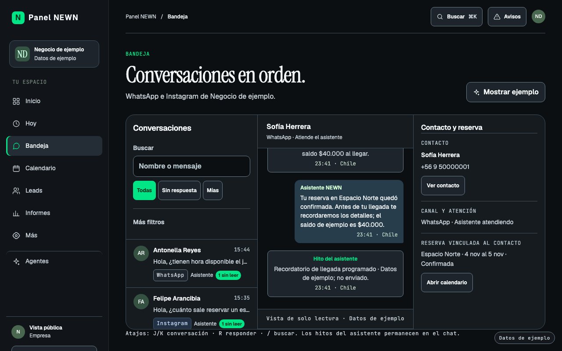Screen dimensions: 562x351
Task: Click the WhatsApp tag on Antonella's conversation
Action: coord(170,275)
